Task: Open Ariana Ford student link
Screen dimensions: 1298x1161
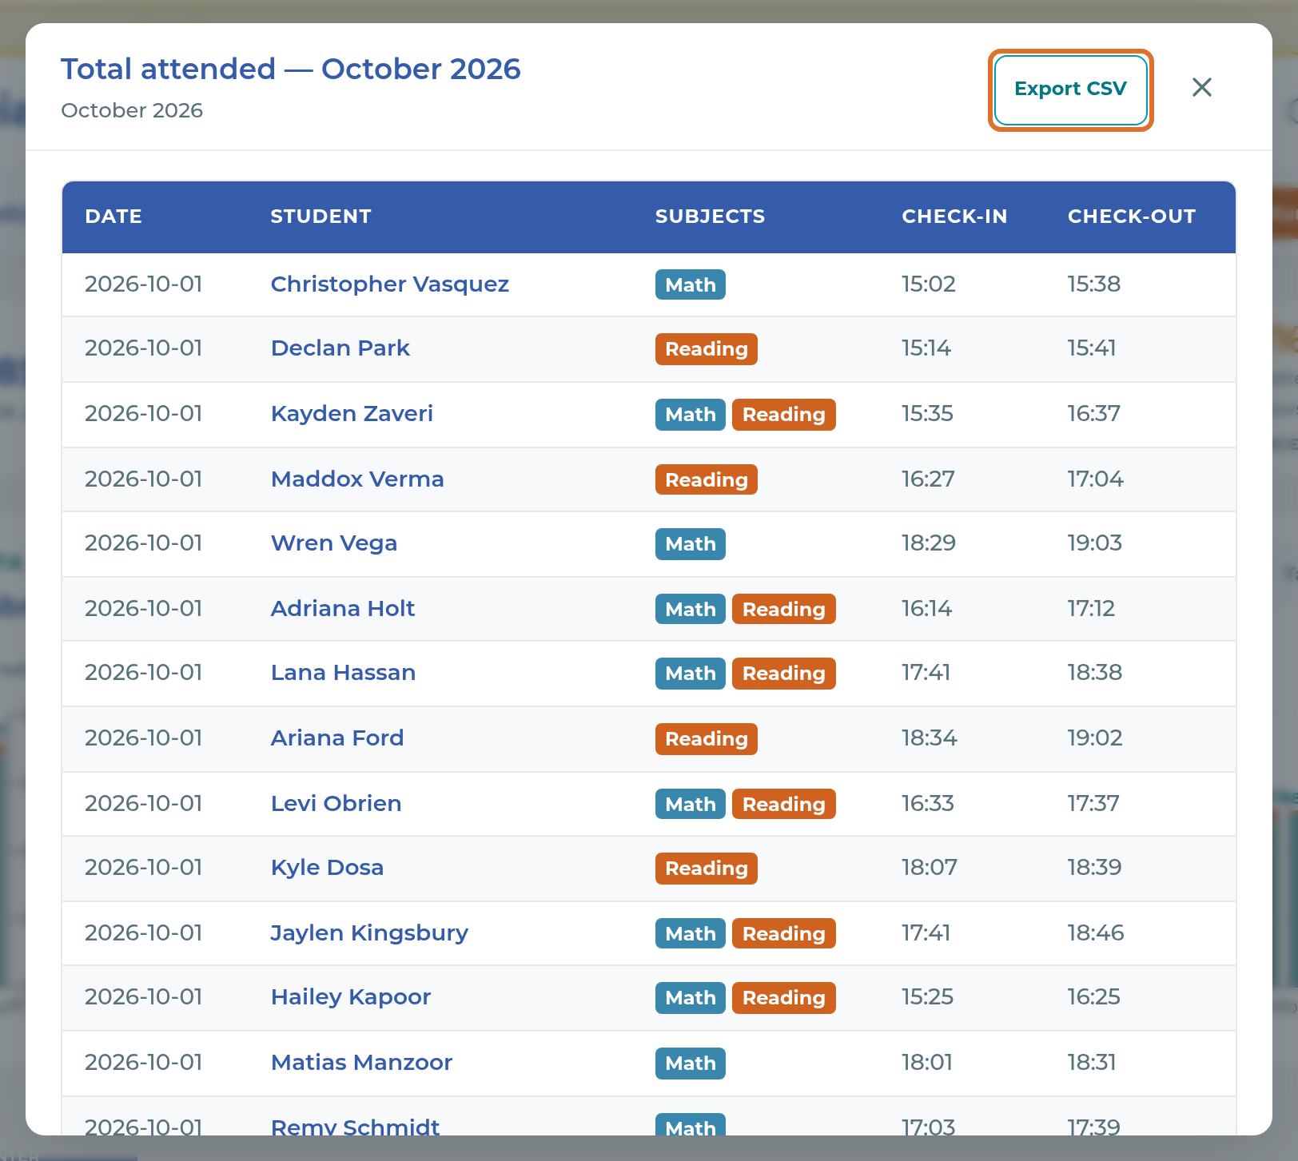Action: point(337,738)
